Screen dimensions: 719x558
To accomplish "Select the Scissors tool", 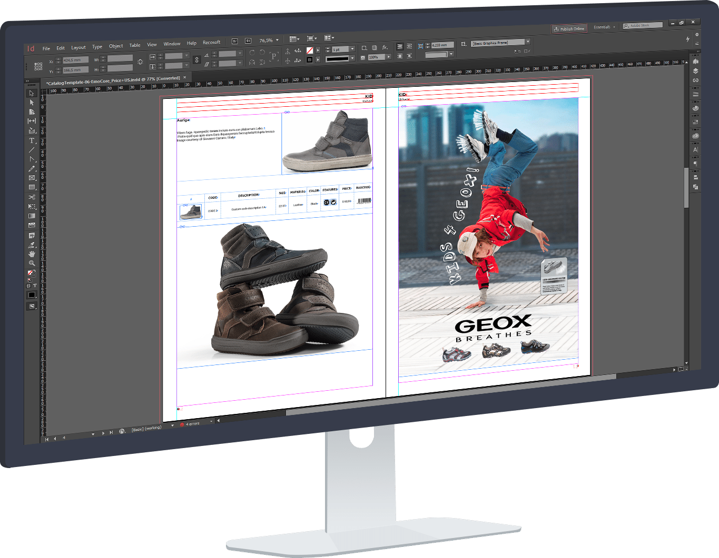I will click(x=32, y=197).
